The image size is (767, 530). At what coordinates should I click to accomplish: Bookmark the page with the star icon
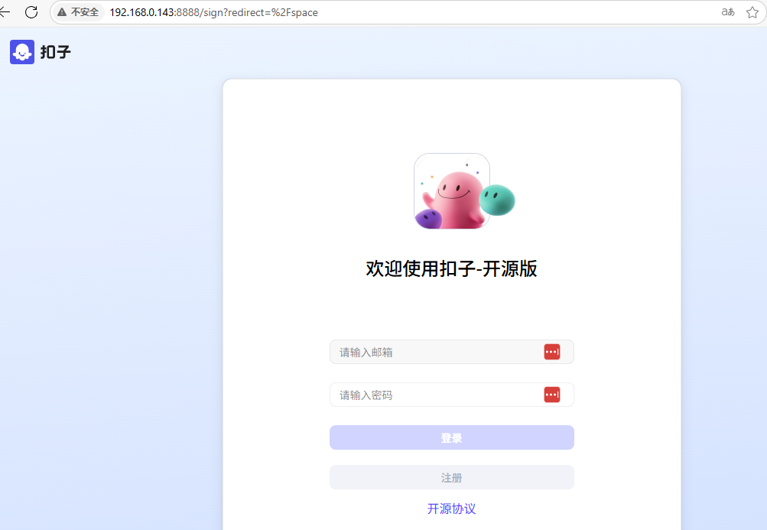tap(752, 12)
